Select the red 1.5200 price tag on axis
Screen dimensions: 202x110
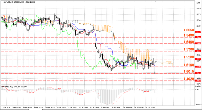click(198, 59)
